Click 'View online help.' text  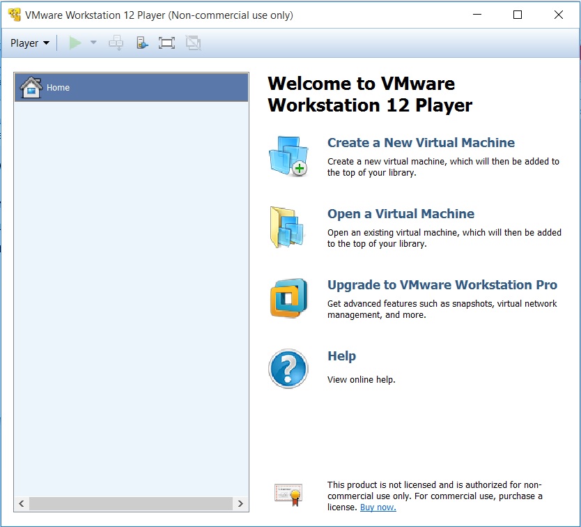pos(362,380)
